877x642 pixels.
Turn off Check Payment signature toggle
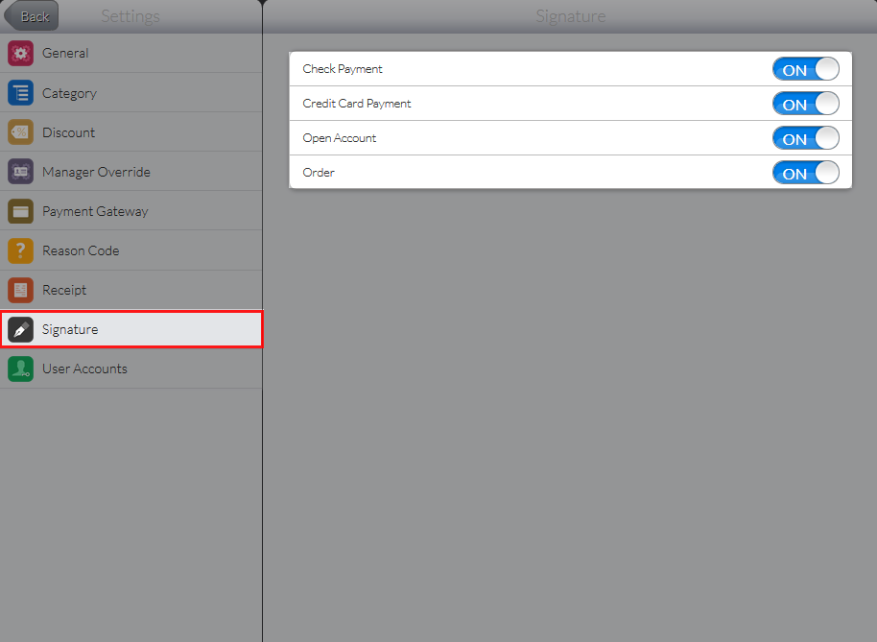click(x=805, y=69)
